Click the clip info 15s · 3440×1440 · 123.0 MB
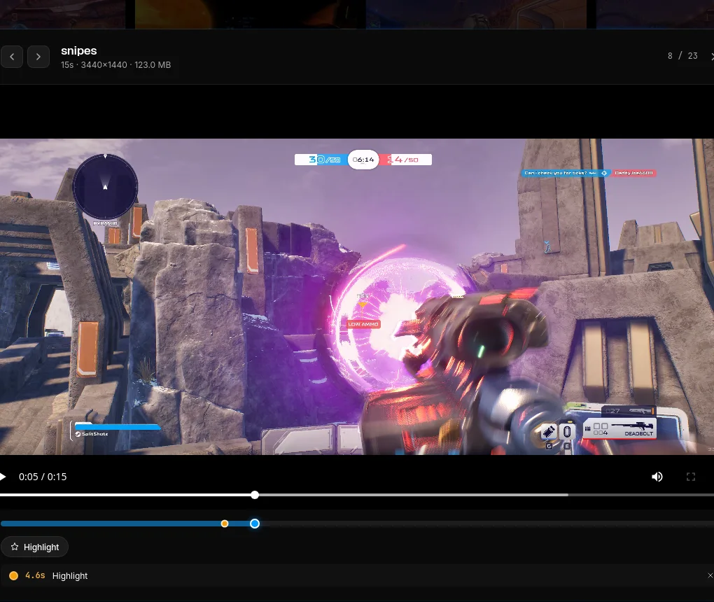The width and height of the screenshot is (714, 602). click(x=116, y=64)
